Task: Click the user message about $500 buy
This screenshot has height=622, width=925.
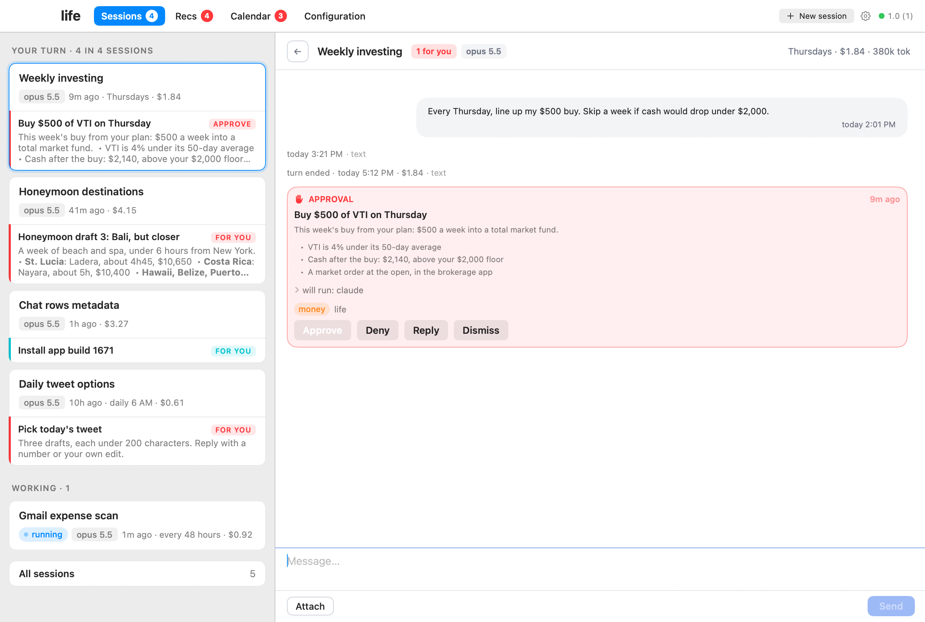Action: [662, 118]
